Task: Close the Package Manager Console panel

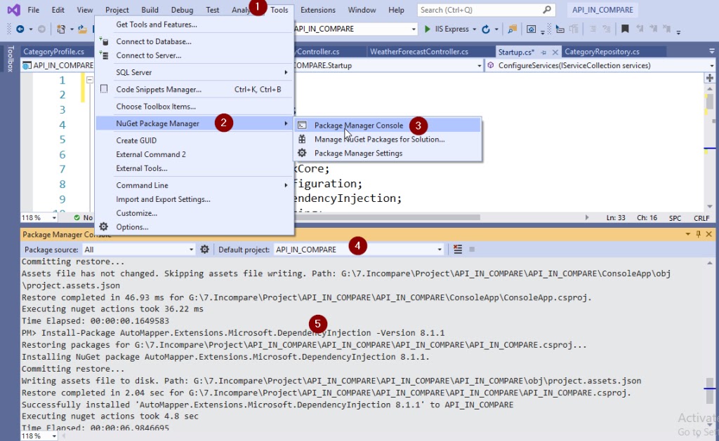Action: (x=709, y=234)
